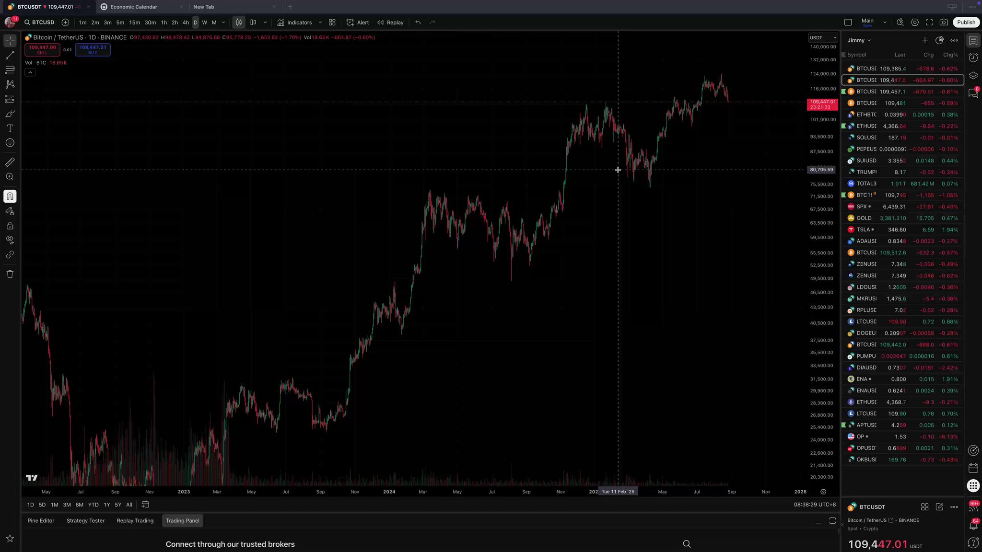The width and height of the screenshot is (982, 552).
Task: Select the ruler measure tool
Action: click(10, 162)
